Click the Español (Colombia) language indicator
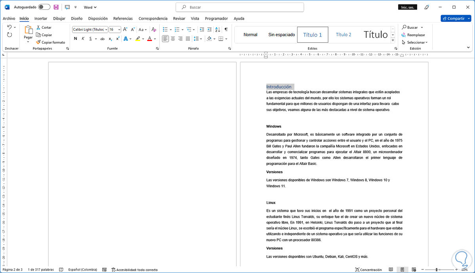 tap(82, 270)
